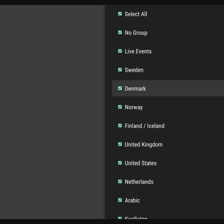Select the Live Events label text
224x224 pixels.
138,52
